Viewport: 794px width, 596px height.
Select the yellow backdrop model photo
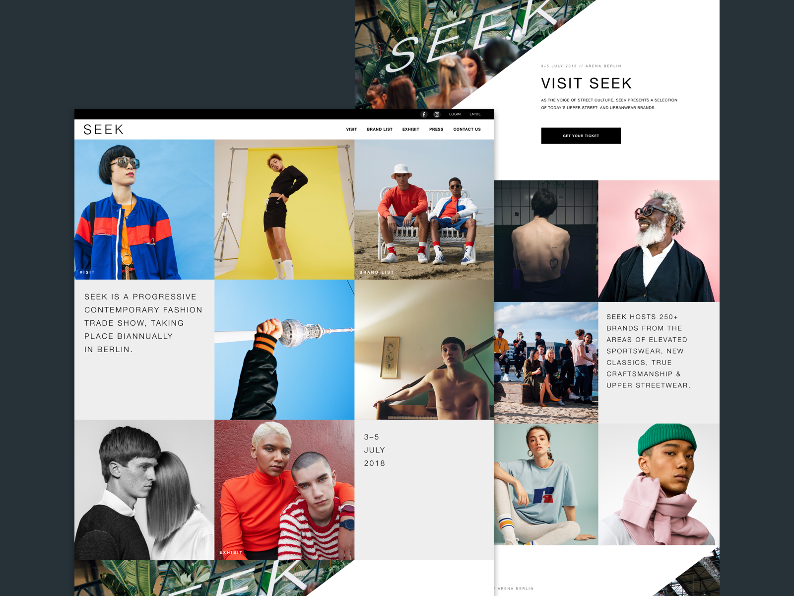284,210
